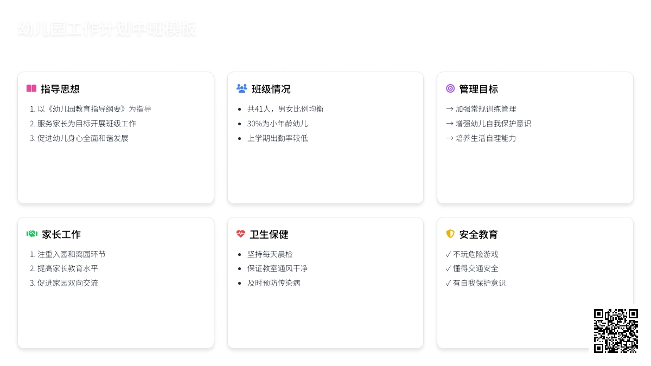651x366 pixels.
Task: Click the 指导思想 card heading
Action: click(60, 89)
